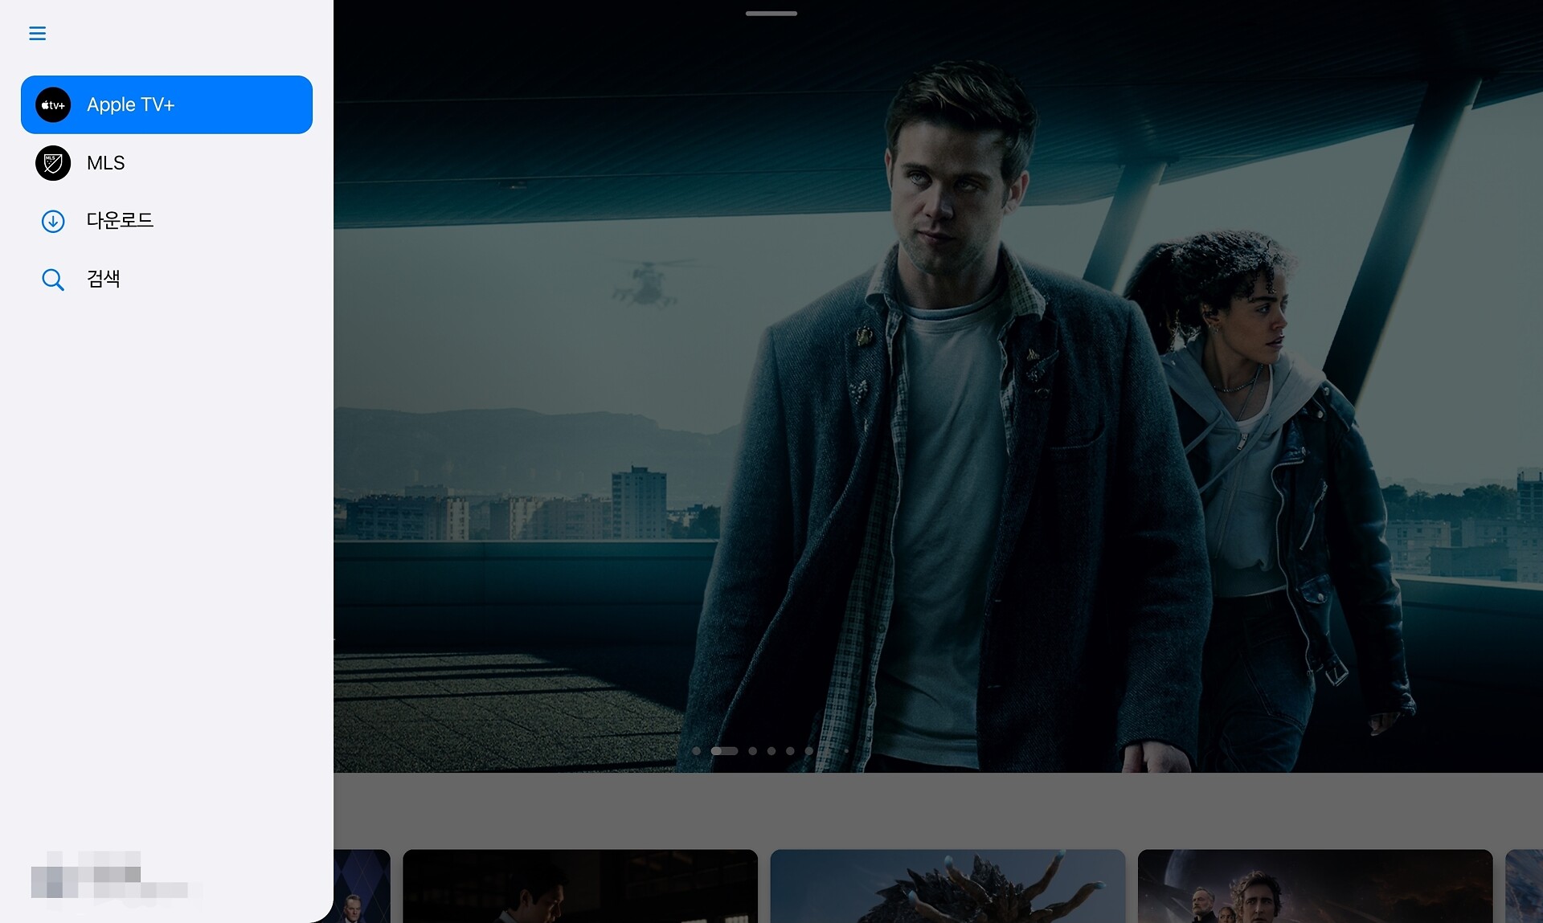Open the space-themed thumbnail with bearded man

(1315, 886)
